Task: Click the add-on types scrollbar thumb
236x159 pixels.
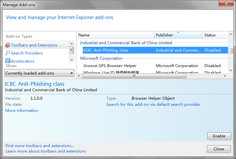Action: point(72,50)
